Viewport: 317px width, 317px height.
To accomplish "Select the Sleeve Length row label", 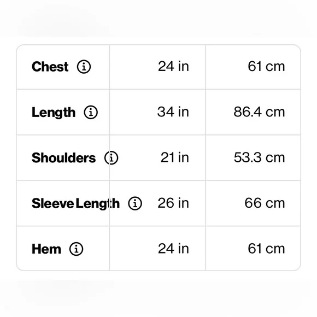I will click(x=75, y=203).
